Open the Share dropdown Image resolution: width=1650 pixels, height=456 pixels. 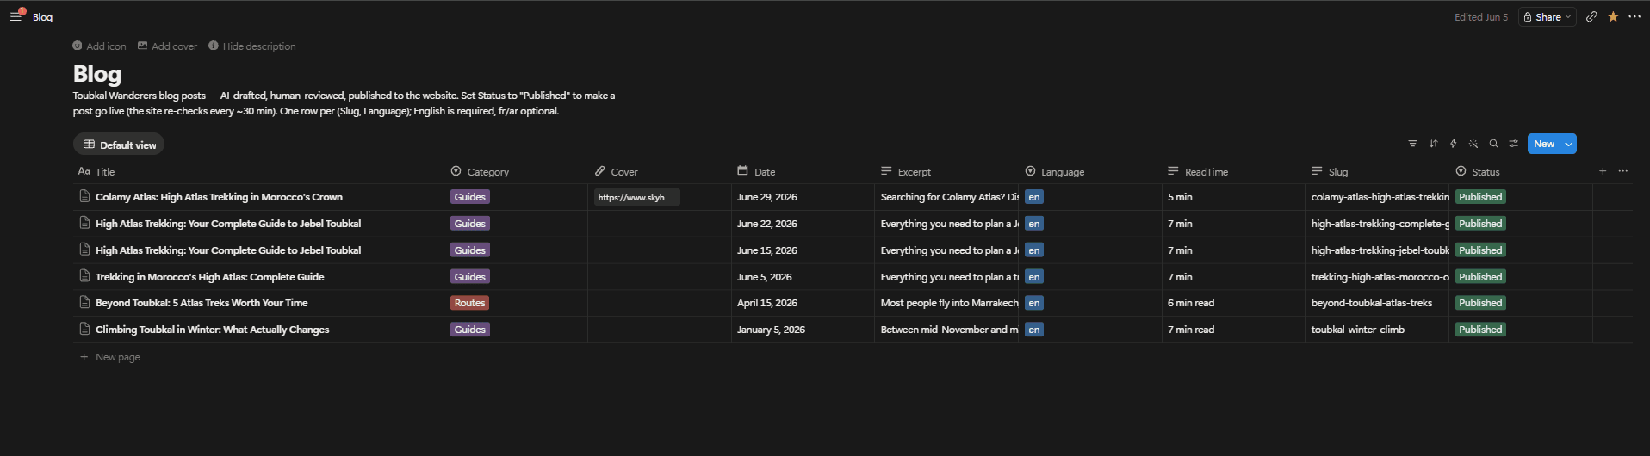[x=1548, y=16]
